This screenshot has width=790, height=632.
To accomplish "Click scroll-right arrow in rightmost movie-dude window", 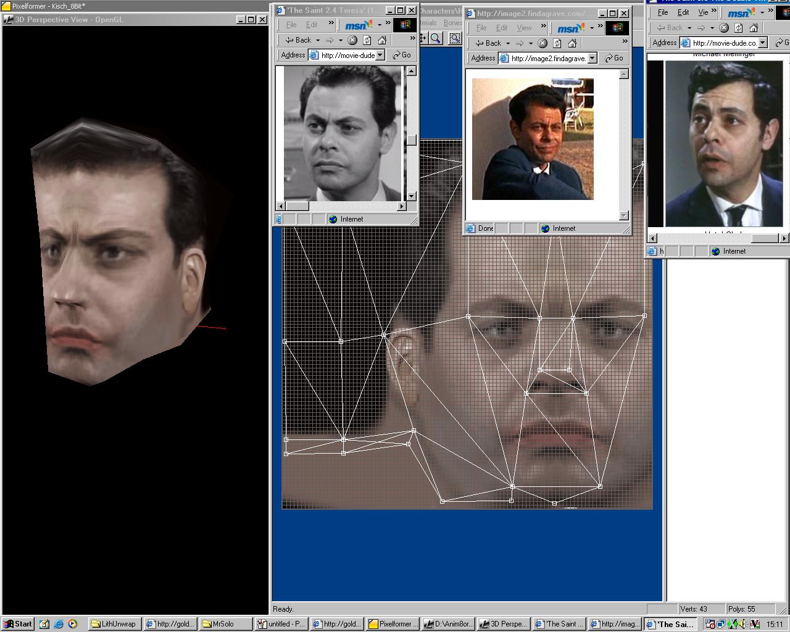I will pyautogui.click(x=784, y=238).
